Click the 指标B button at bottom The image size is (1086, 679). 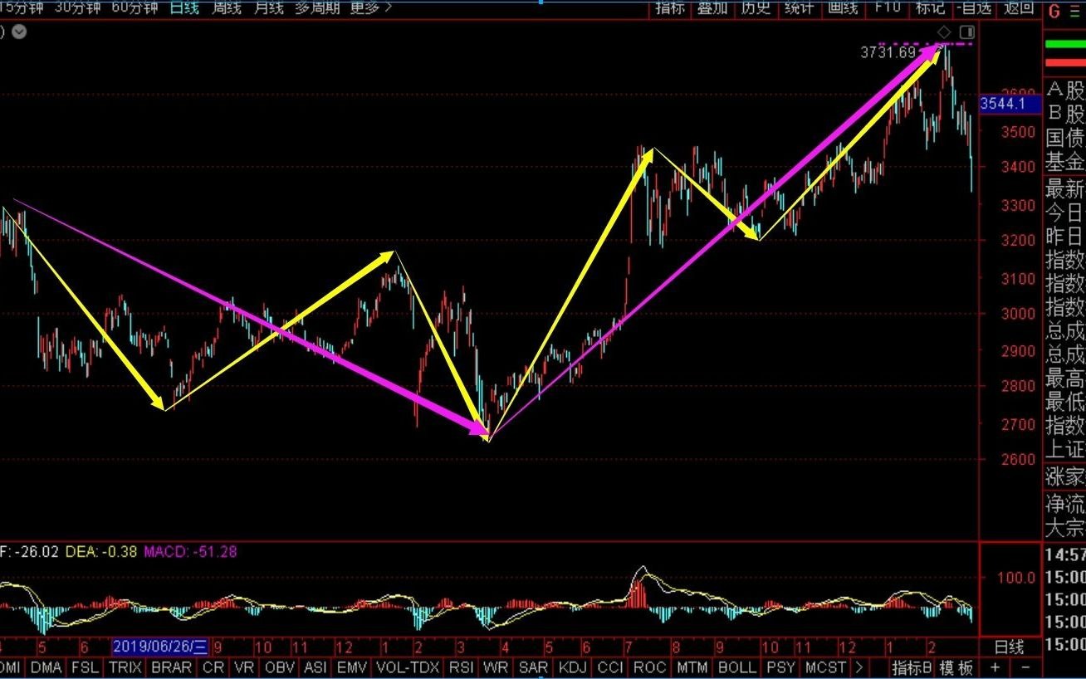[912, 667]
